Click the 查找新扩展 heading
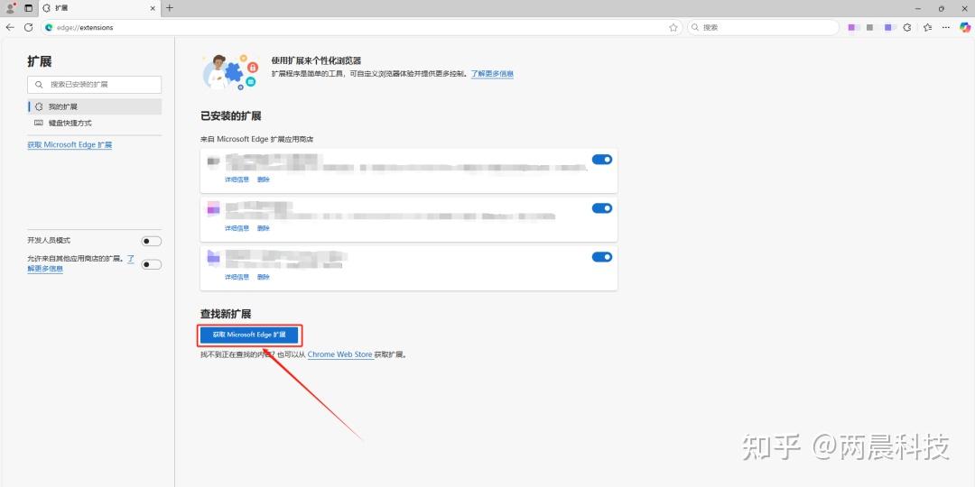975x487 pixels. (x=226, y=315)
